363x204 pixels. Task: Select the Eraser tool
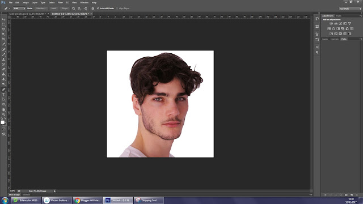pos(3,69)
